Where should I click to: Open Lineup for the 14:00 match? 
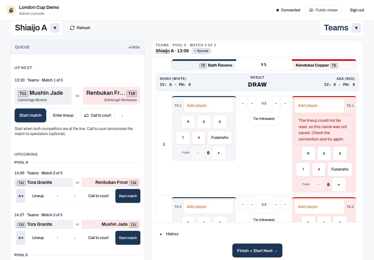(x=38, y=196)
